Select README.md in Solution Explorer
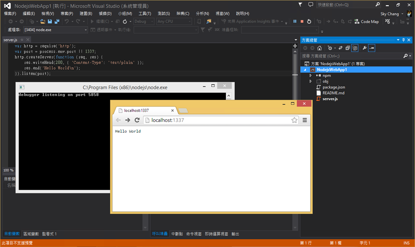Image resolution: width=415 pixels, height=247 pixels. 333,93
